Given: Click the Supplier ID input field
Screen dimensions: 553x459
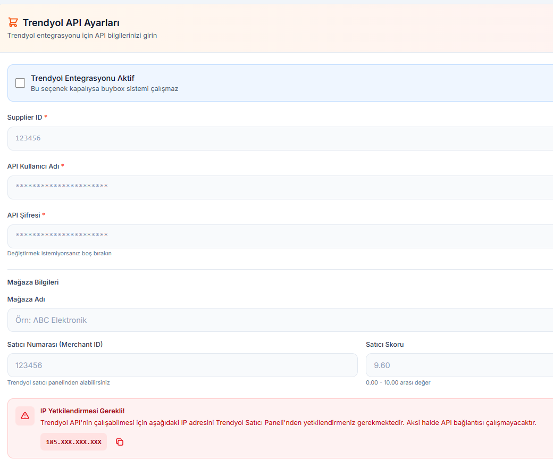Looking at the screenshot, I should (x=280, y=138).
